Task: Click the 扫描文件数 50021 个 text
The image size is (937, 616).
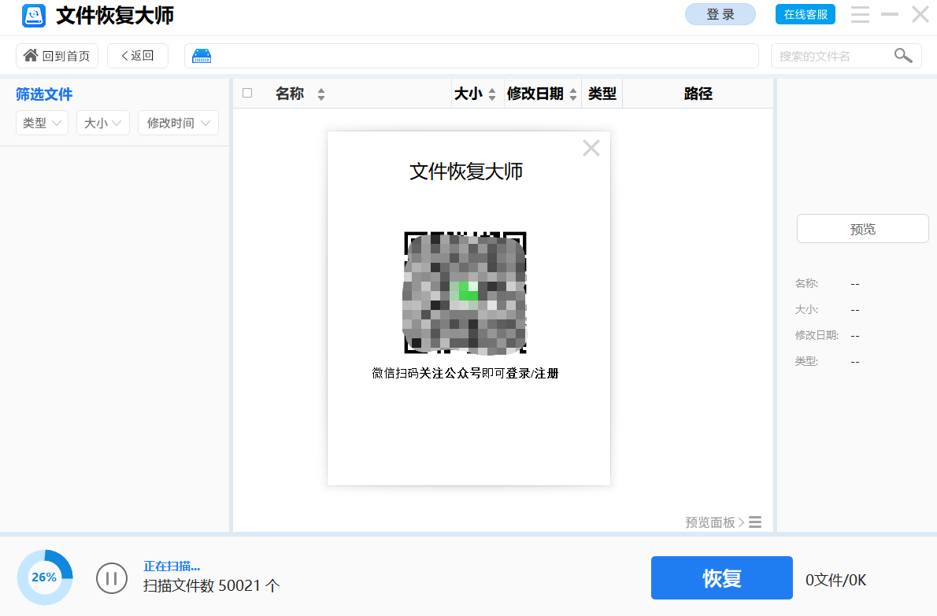Action: tap(211, 585)
